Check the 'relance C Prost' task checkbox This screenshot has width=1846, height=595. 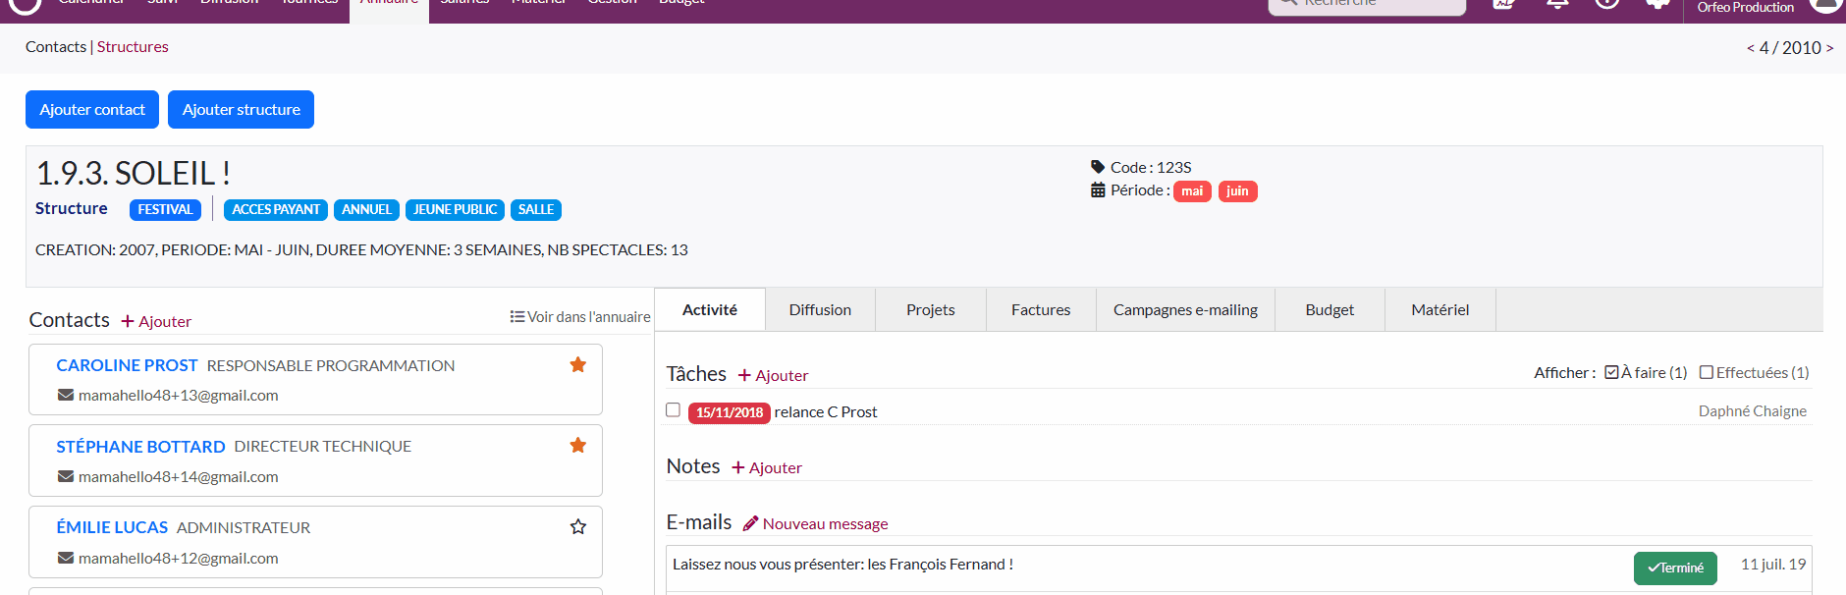[673, 409]
